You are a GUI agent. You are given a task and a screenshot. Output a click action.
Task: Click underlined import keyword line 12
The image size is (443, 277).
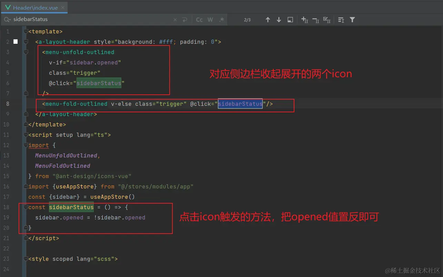coord(39,145)
